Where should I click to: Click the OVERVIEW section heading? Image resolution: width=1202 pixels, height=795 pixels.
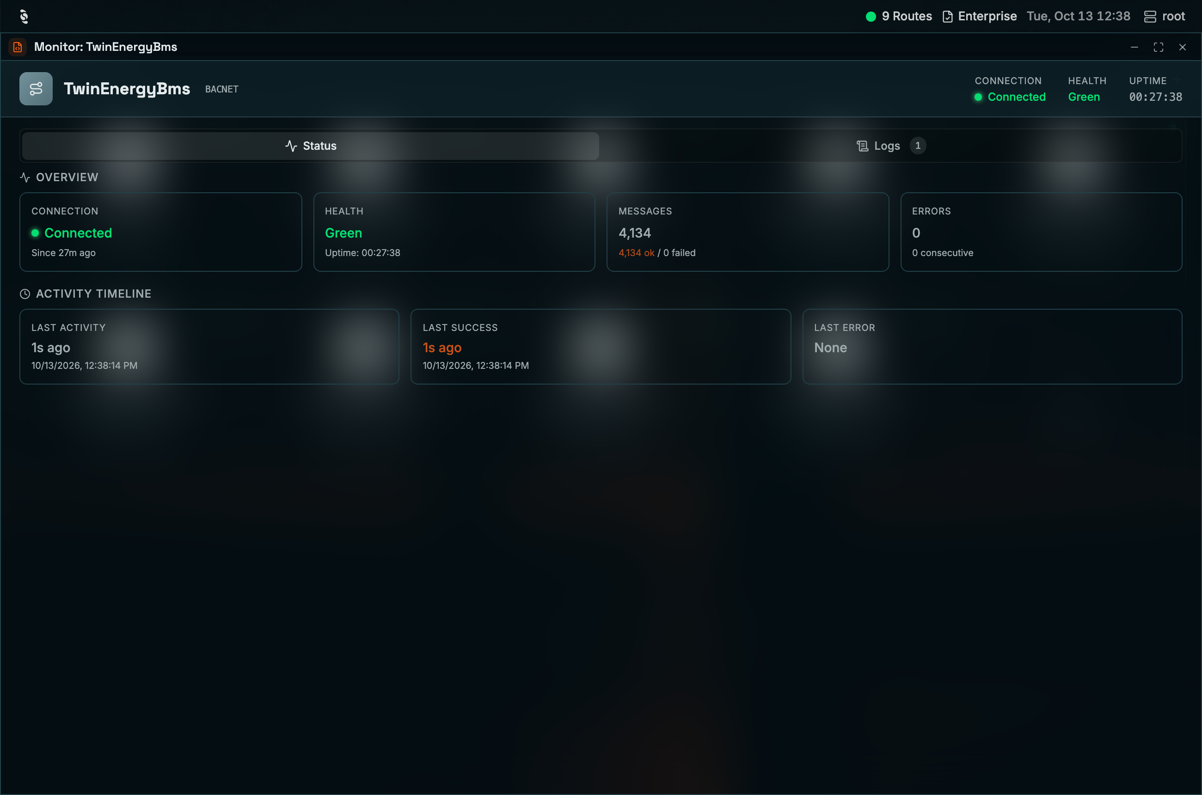point(67,177)
